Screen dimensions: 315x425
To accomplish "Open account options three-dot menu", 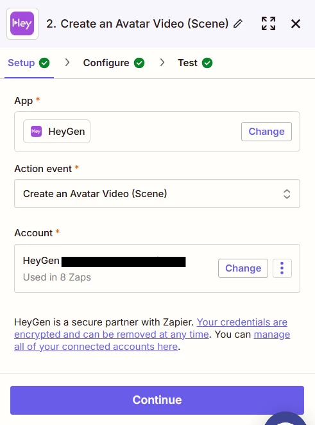I will (282, 268).
